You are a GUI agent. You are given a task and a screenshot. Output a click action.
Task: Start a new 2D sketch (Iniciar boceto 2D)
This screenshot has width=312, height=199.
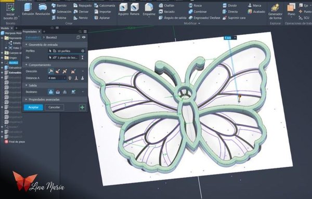10,11
